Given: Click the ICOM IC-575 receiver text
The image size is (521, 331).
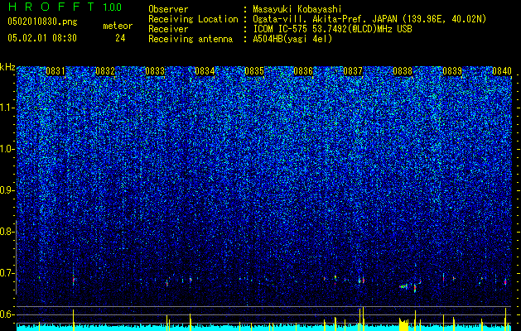Looking at the screenshot, I should click(333, 29).
